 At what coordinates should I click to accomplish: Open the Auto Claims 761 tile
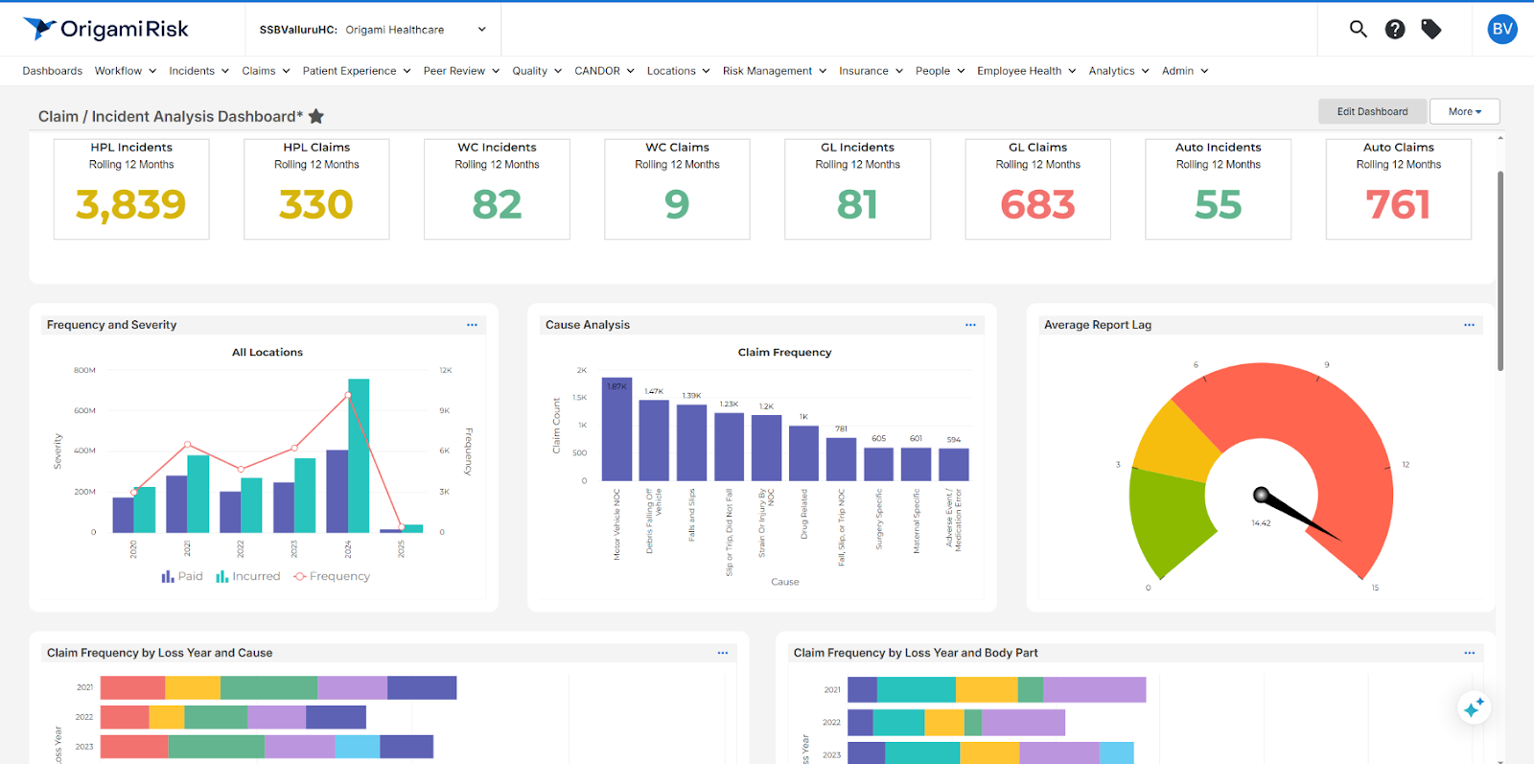(x=1398, y=189)
